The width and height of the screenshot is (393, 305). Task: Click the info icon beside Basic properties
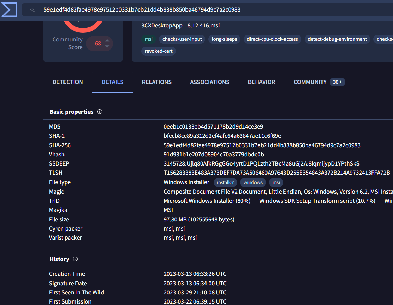click(100, 112)
